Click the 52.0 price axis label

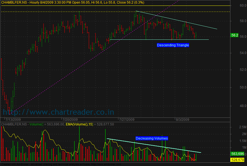(x=235, y=70)
